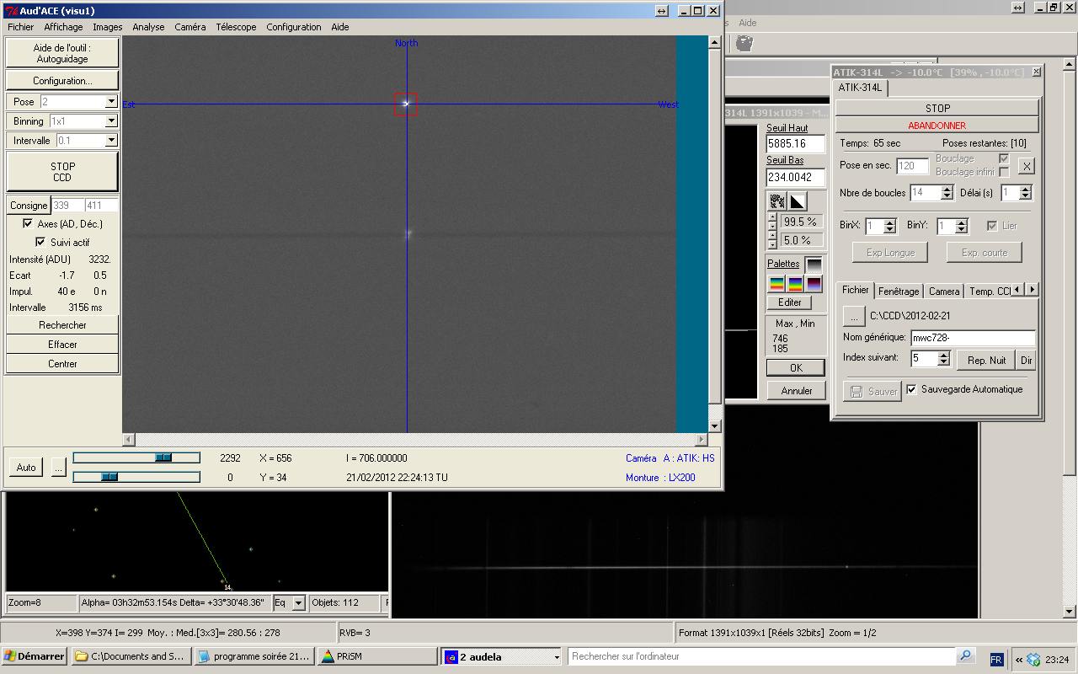Viewport: 1078px width, 674px height.
Task: Open the Eq coordinate system dropdown
Action: click(x=298, y=603)
